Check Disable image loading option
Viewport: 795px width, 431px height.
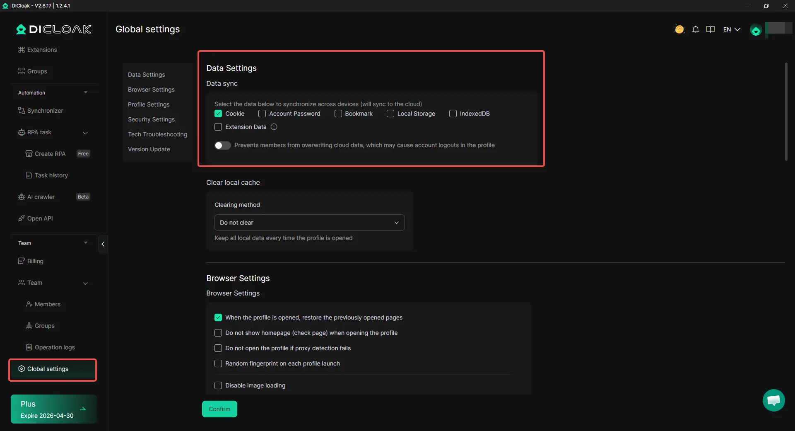coord(218,385)
